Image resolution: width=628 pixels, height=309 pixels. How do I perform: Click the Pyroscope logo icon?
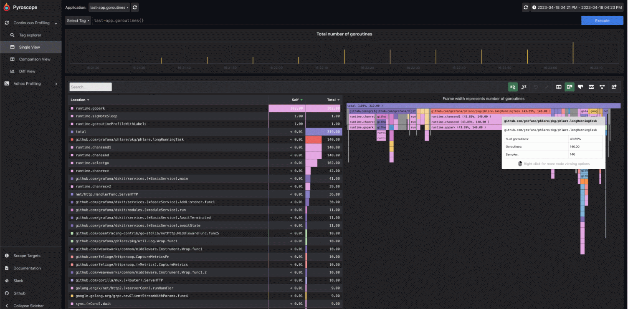point(6,7)
